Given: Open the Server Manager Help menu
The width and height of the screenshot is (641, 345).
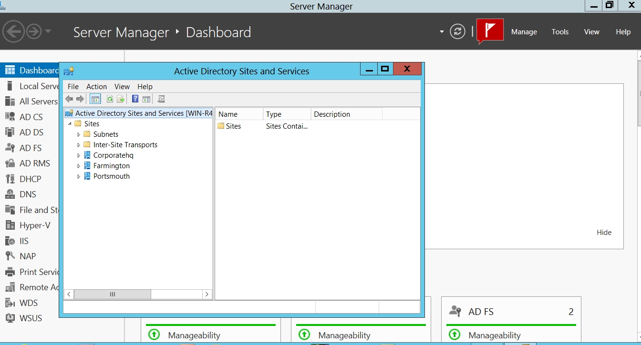Looking at the screenshot, I should pyautogui.click(x=623, y=32).
